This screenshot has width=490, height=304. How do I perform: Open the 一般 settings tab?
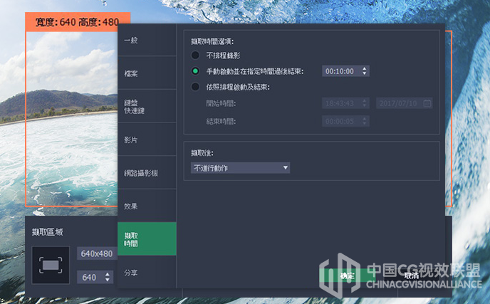[147, 41]
